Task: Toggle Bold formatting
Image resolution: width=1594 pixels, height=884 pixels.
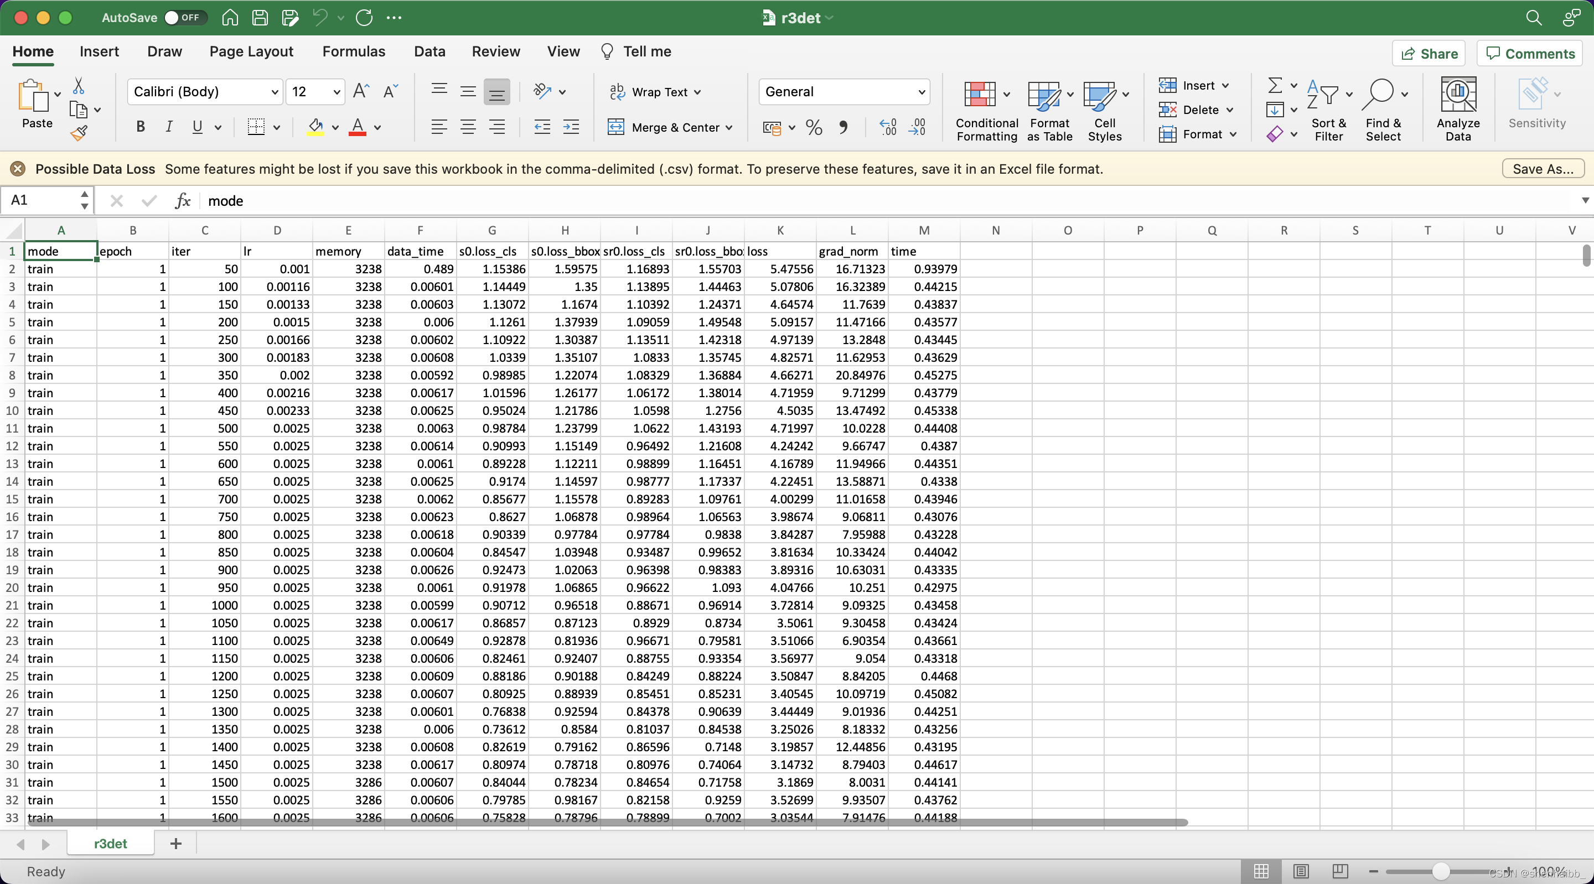Action: tap(141, 127)
